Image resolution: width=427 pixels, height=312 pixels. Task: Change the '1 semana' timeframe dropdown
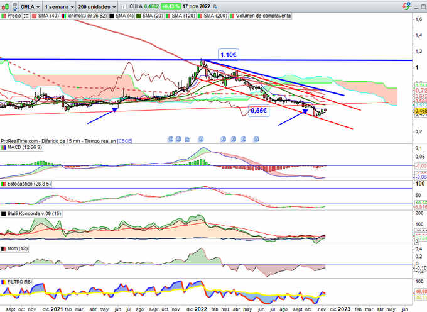[x=59, y=6]
